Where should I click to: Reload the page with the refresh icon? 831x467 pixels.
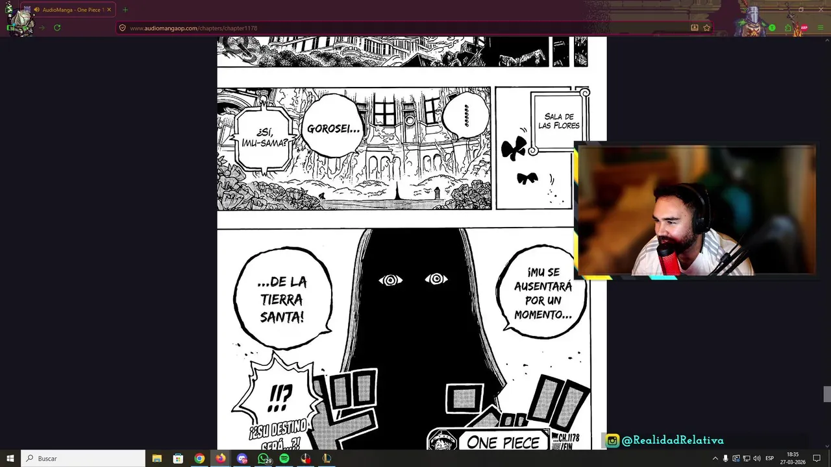click(x=57, y=28)
